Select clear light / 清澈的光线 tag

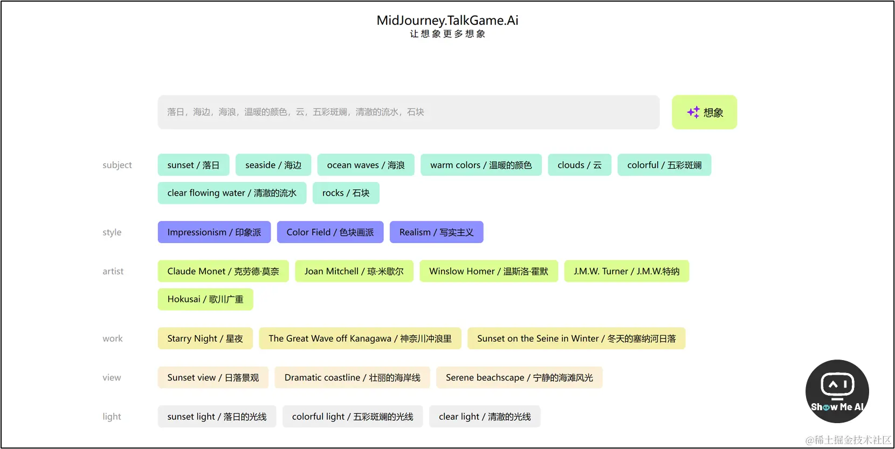pos(485,417)
